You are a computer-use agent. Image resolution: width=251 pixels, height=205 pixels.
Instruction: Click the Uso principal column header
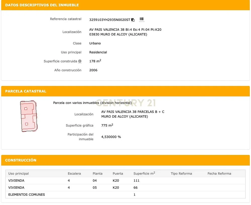(x=19, y=173)
